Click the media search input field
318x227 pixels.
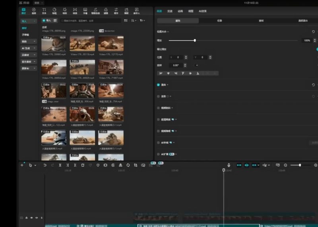tap(91, 21)
